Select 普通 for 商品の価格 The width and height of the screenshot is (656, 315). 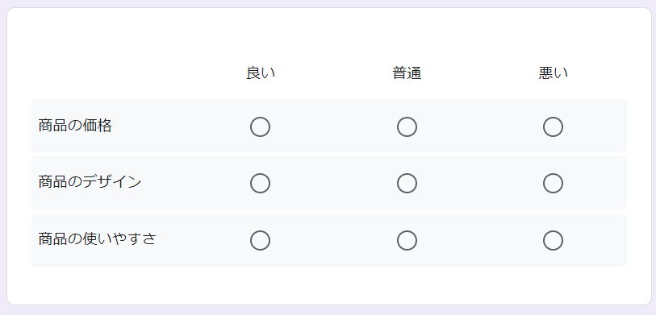click(x=407, y=127)
